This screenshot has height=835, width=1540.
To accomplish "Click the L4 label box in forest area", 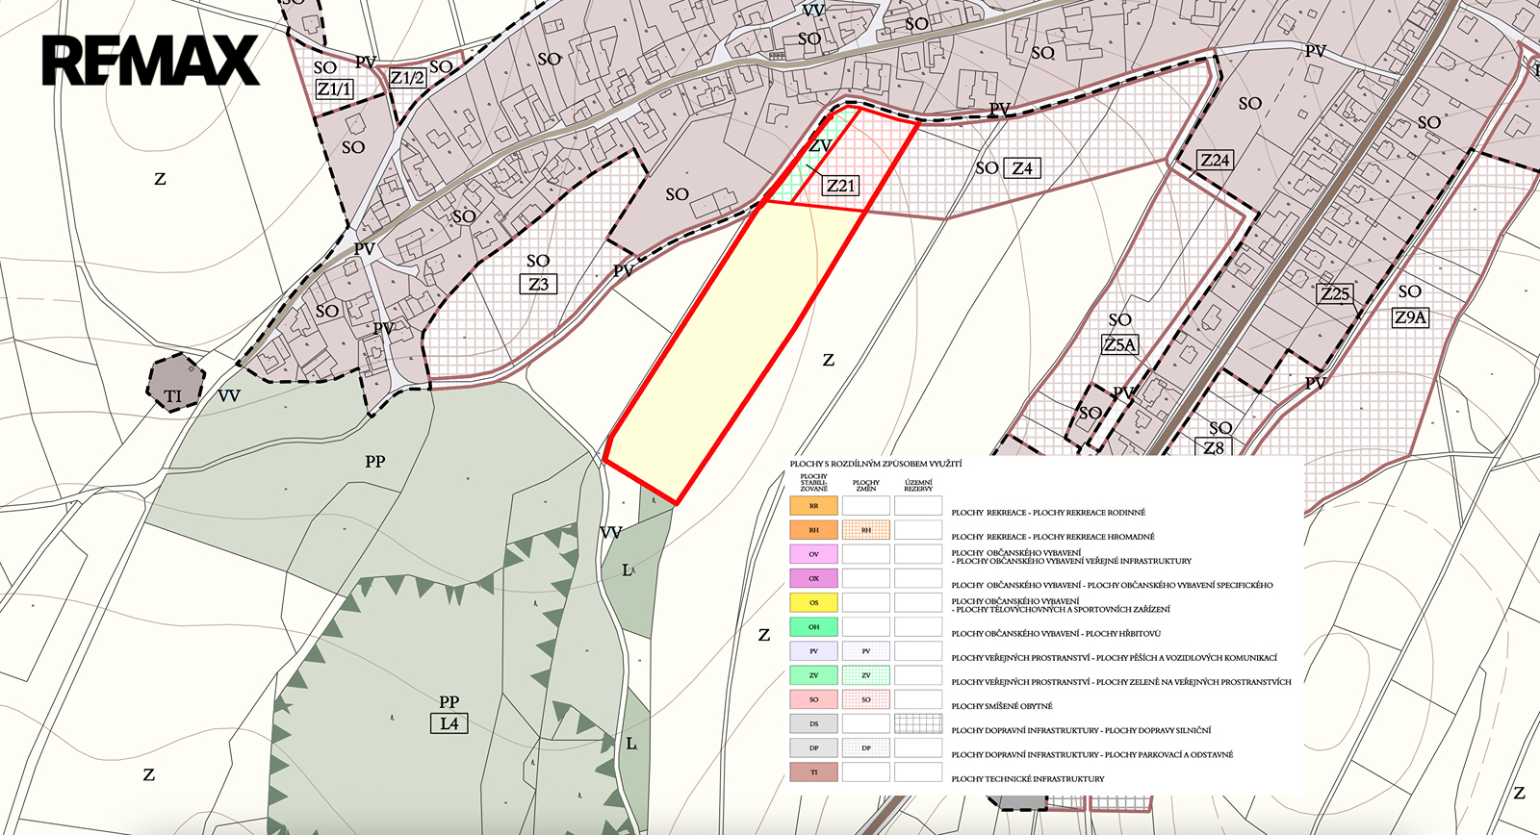I will pyautogui.click(x=449, y=723).
